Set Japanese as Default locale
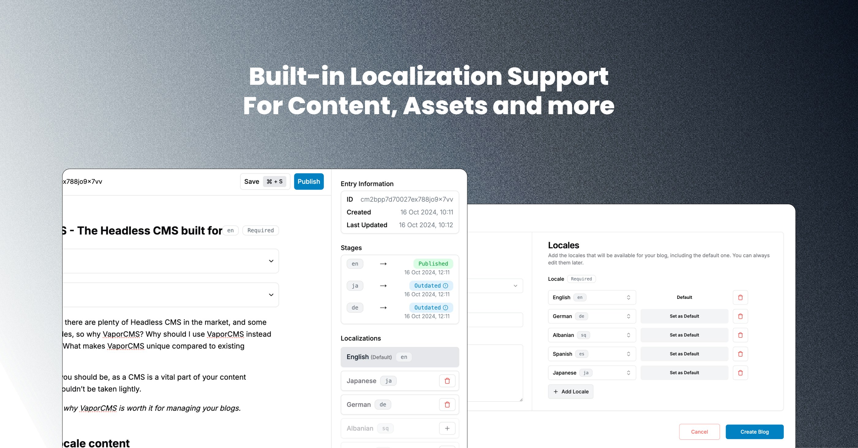The width and height of the screenshot is (858, 448). point(684,373)
